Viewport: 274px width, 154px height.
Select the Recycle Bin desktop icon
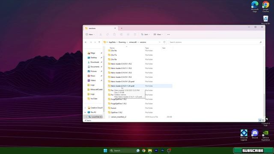tap(265, 20)
